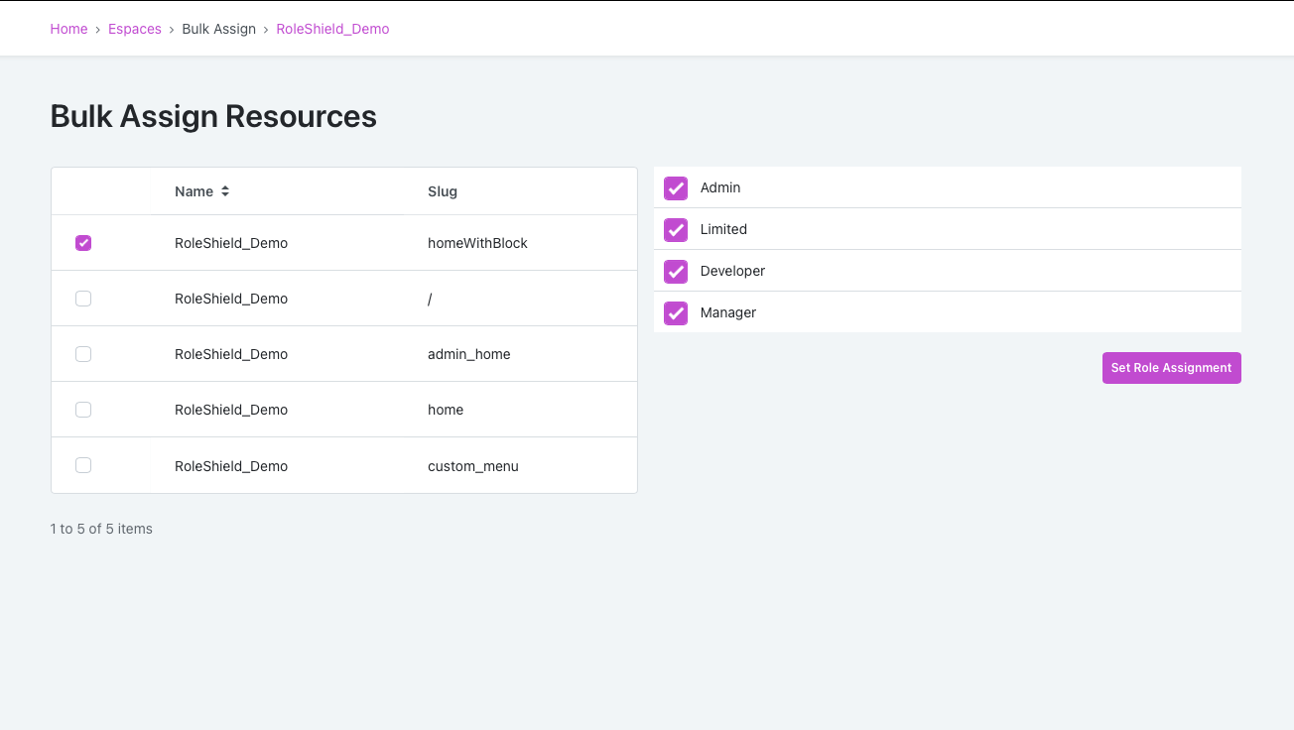Toggle the Limited role checkbox
1294x730 pixels.
[x=676, y=229]
